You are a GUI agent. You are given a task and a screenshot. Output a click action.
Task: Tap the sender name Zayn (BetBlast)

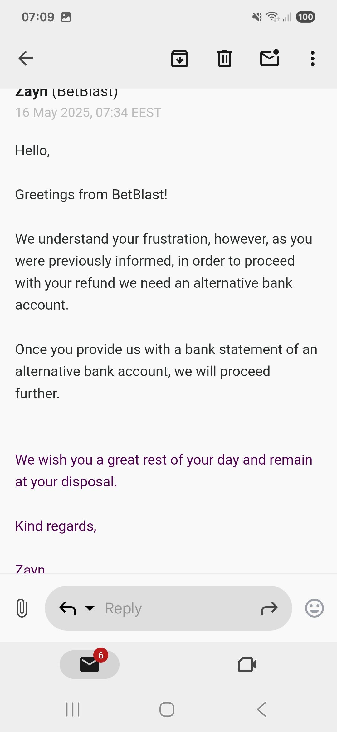pos(66,93)
